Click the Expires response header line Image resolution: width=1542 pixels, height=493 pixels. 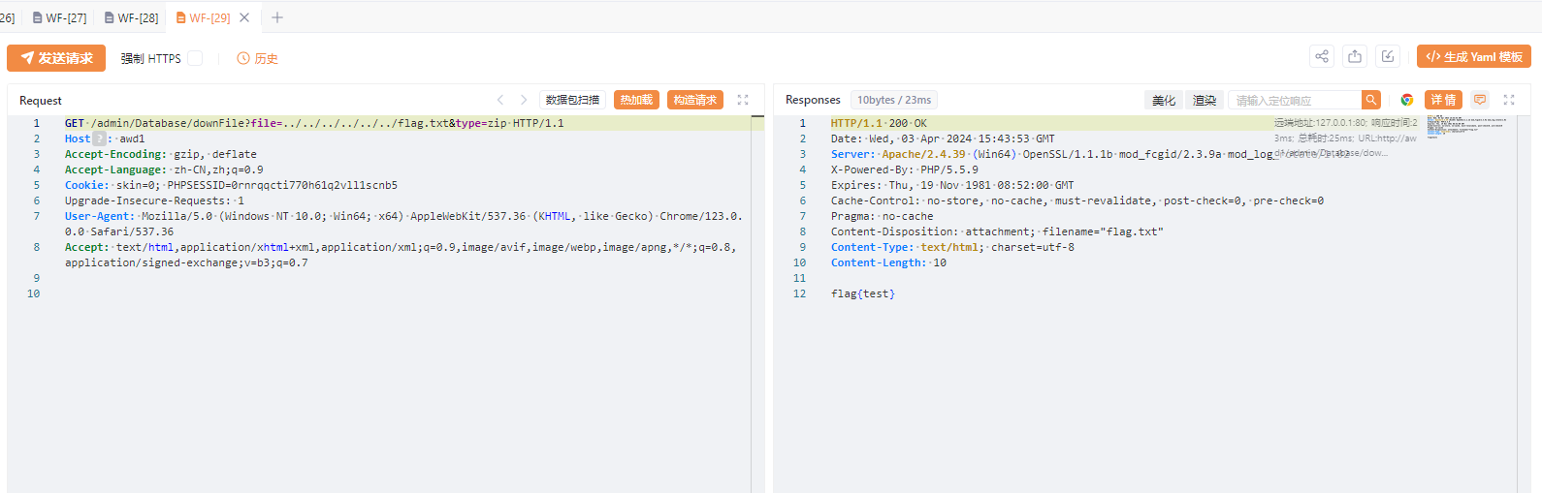tap(952, 185)
